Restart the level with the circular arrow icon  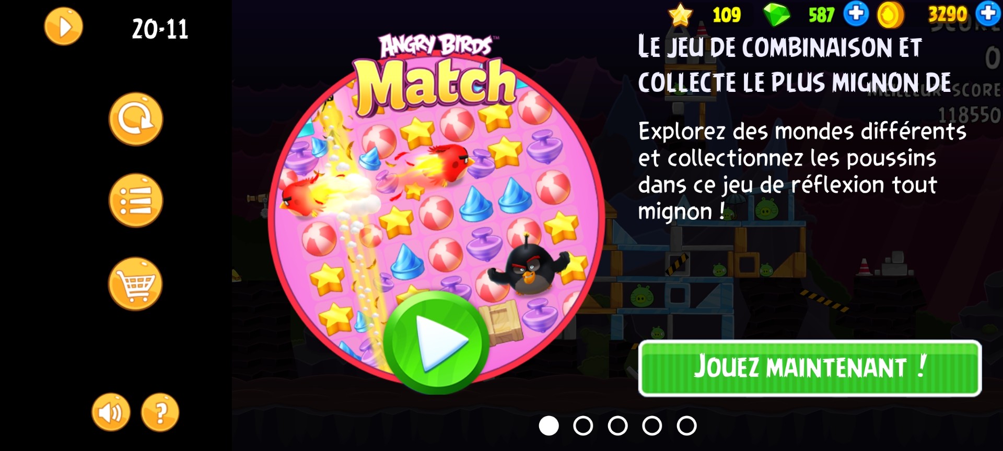coord(136,119)
